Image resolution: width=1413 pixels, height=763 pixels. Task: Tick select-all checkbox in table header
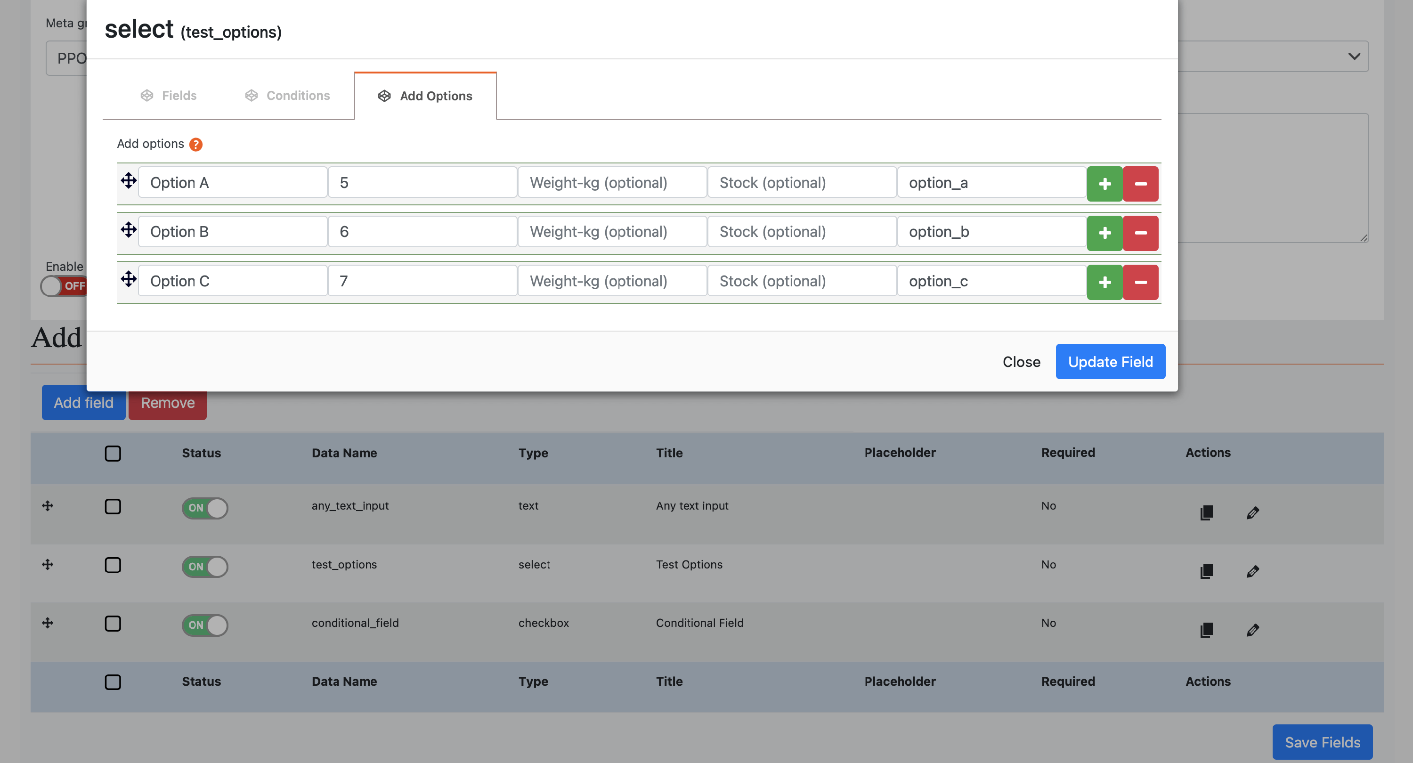pos(113,453)
